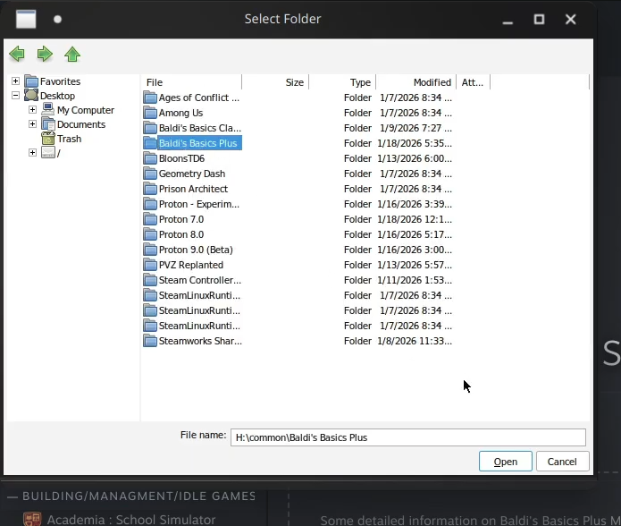Viewport: 621px width, 526px height.
Task: Click folder icon beside Proton 7.0
Action: click(150, 219)
